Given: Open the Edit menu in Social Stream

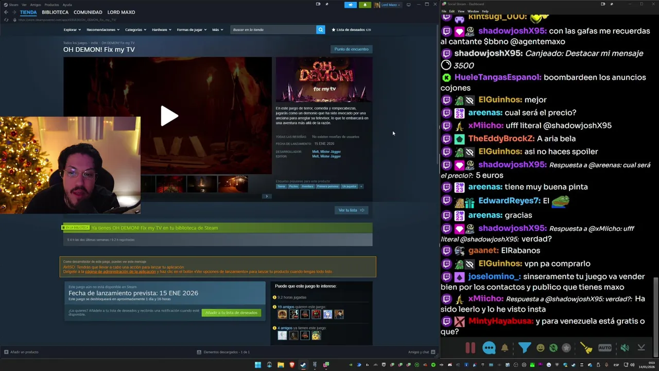Looking at the screenshot, I should point(452,11).
